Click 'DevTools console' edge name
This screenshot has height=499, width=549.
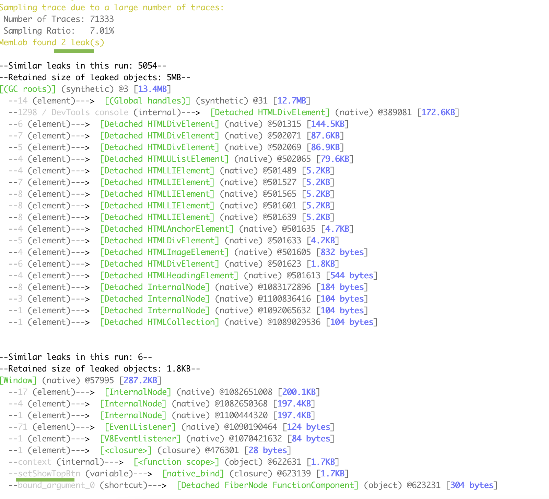point(90,112)
